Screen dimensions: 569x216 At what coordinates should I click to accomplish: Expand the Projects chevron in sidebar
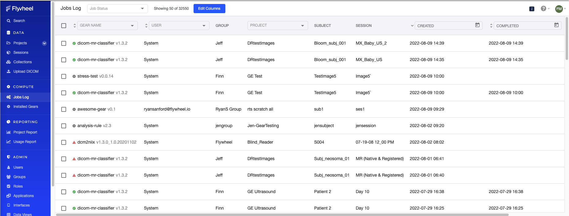click(44, 43)
